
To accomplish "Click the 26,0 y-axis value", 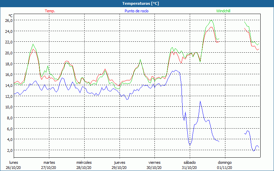I will 9,21.
